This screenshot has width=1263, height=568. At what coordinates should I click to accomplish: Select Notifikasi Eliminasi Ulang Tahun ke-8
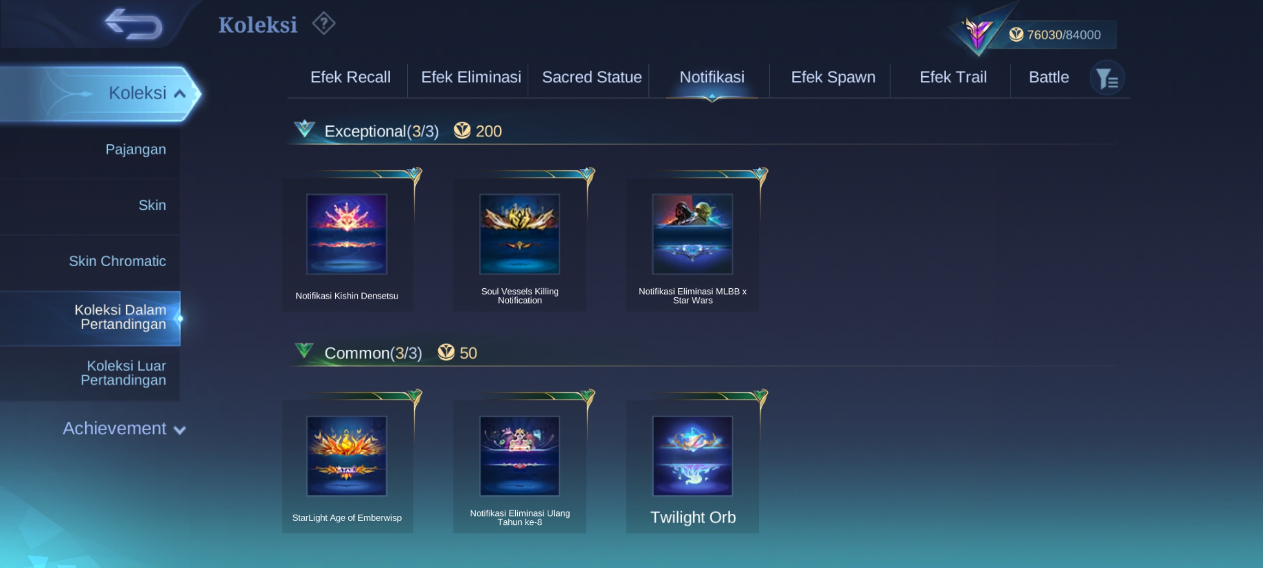point(519,467)
